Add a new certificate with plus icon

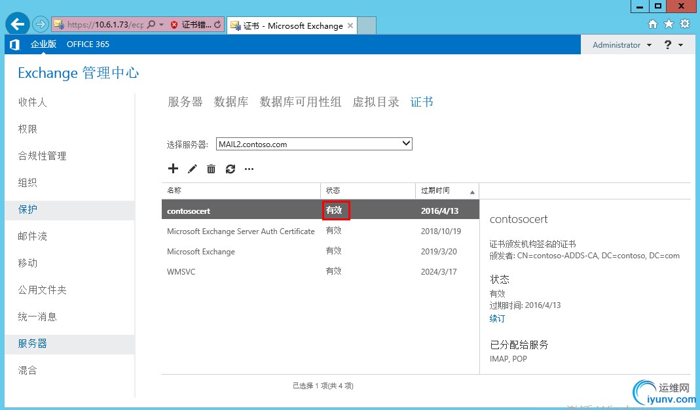(x=173, y=169)
